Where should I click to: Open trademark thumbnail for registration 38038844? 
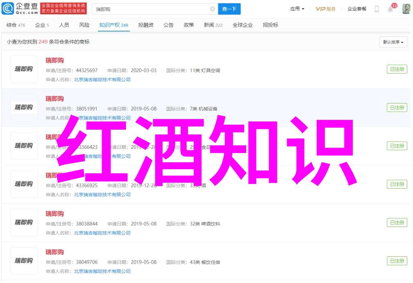click(x=24, y=222)
